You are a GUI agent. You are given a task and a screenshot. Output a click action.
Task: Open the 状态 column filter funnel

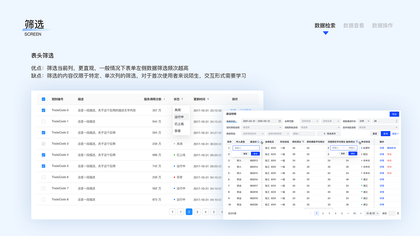click(x=182, y=99)
